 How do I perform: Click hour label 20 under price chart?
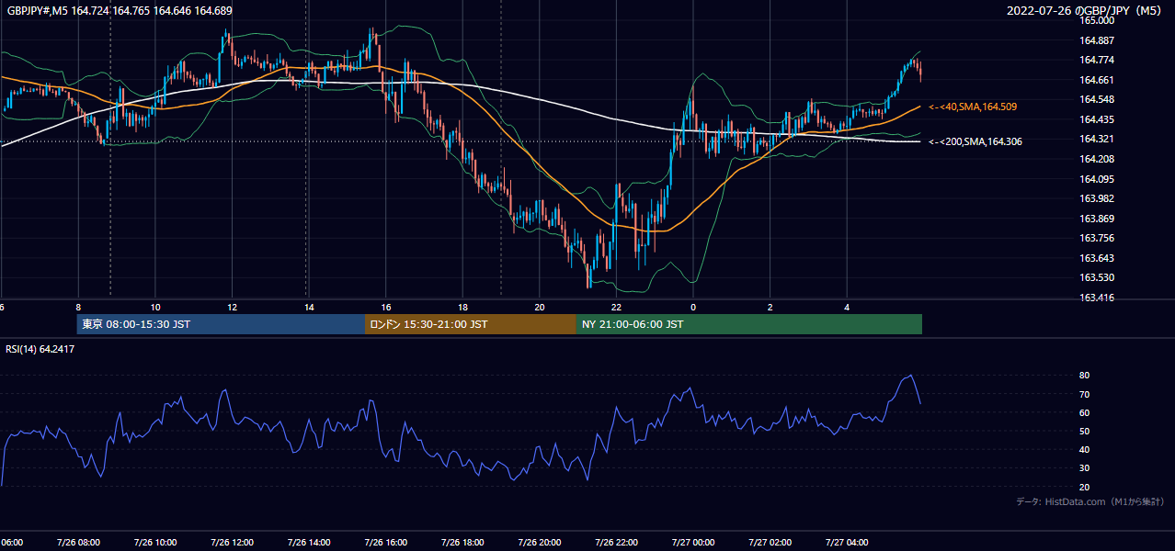[540, 307]
